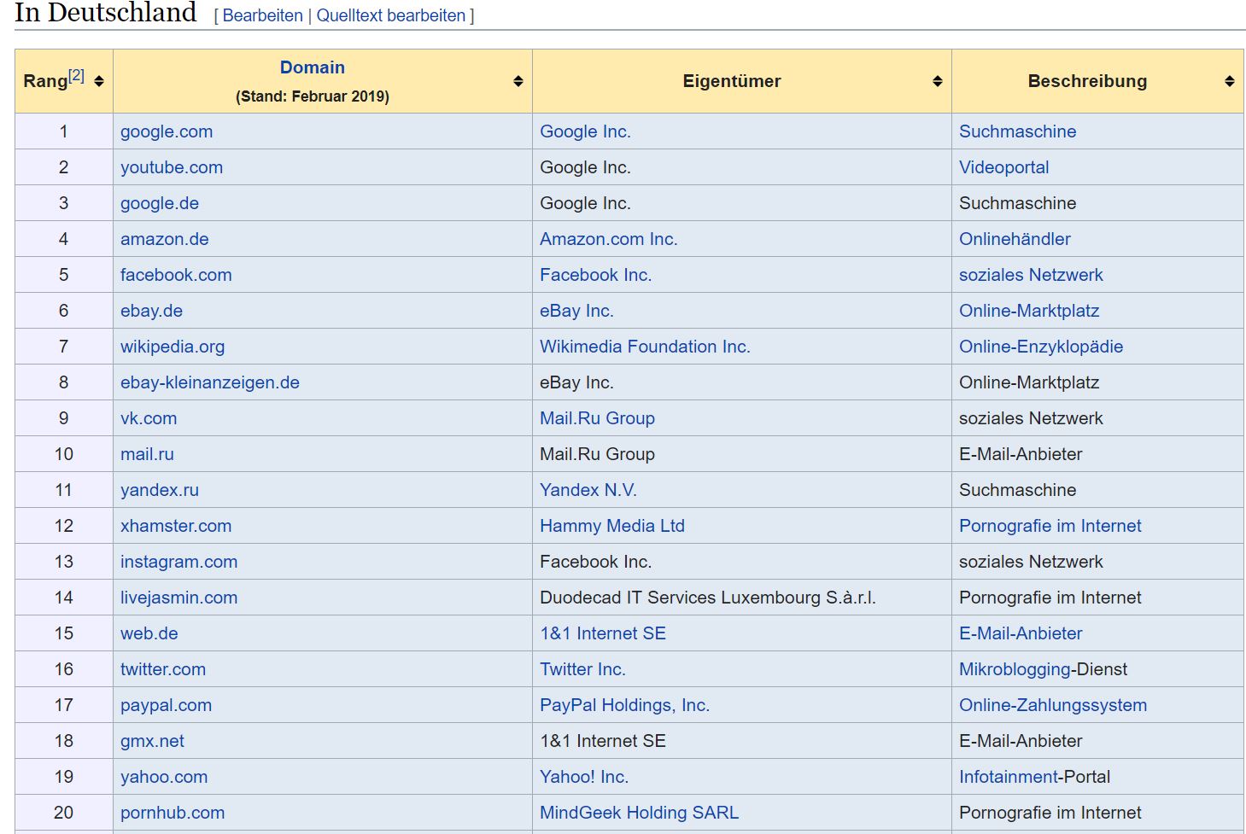Screen dimensions: 1246x834
Task: Open Pornografie im Internet link in xhamster.com row
Action: tap(1050, 526)
